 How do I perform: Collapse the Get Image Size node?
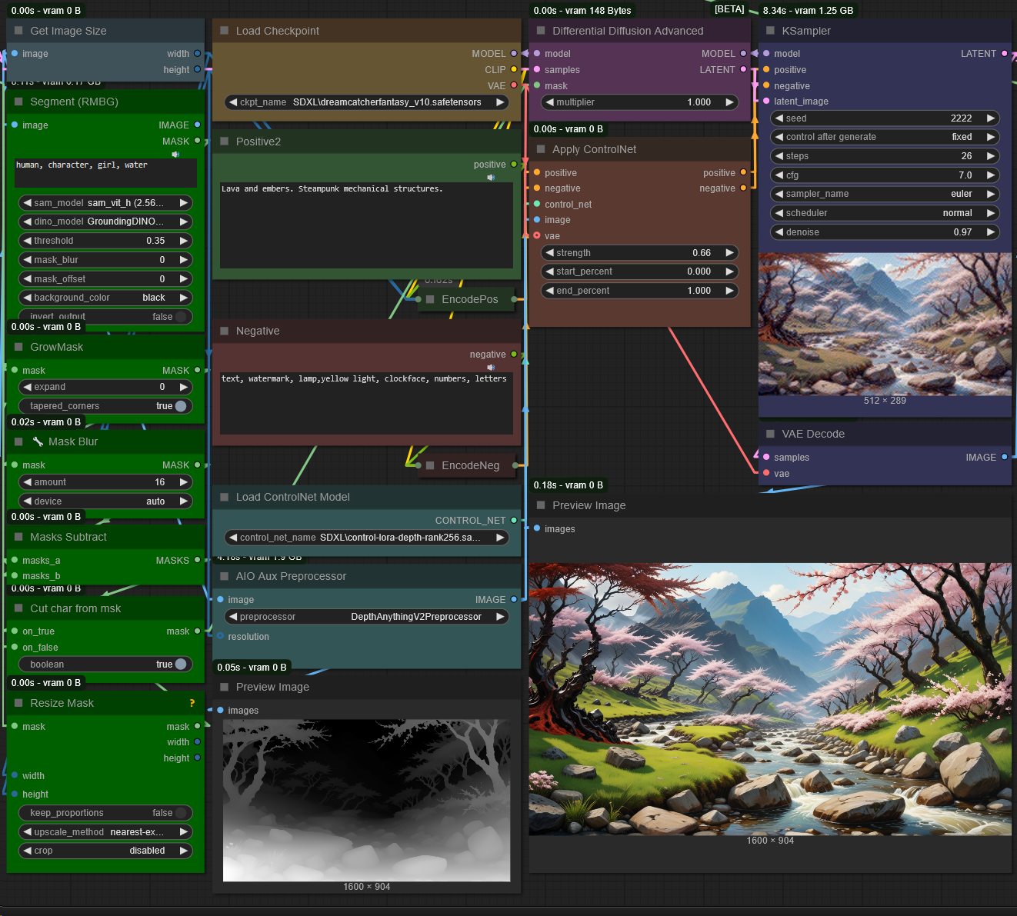click(19, 31)
